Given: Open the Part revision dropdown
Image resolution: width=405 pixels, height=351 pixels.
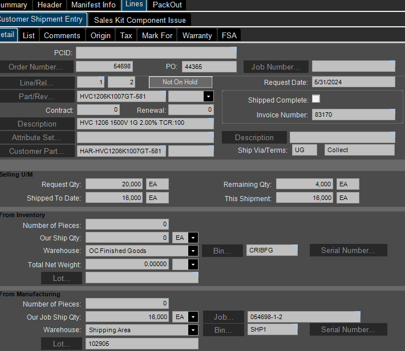Looking at the screenshot, I should click(208, 96).
